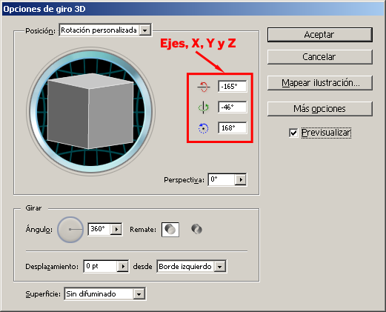Toggle the Previsualizar checkbox
The height and width of the screenshot is (312, 386).
point(293,133)
